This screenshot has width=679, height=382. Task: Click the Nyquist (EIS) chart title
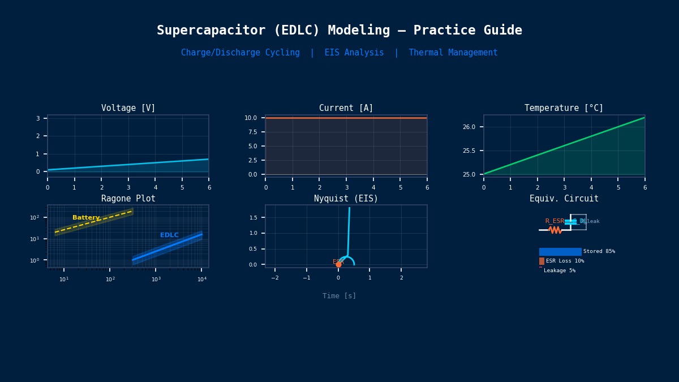pos(346,199)
